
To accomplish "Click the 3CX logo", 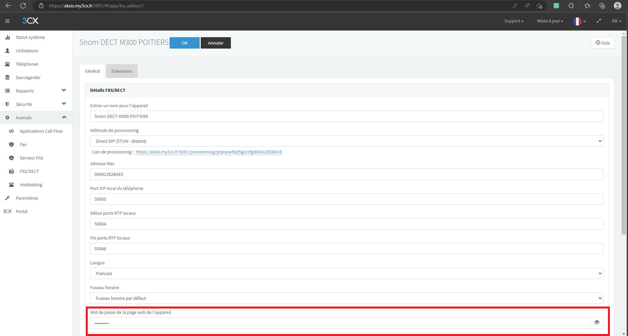I will click(30, 21).
